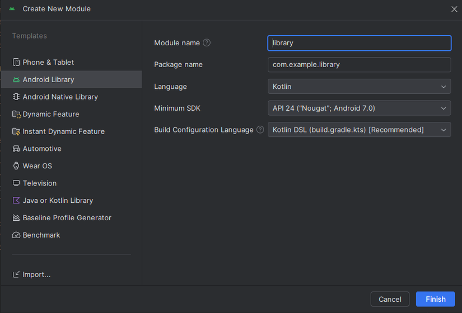Viewport: 462px width, 313px height.
Task: Select the Benchmark template
Action: coord(71,235)
